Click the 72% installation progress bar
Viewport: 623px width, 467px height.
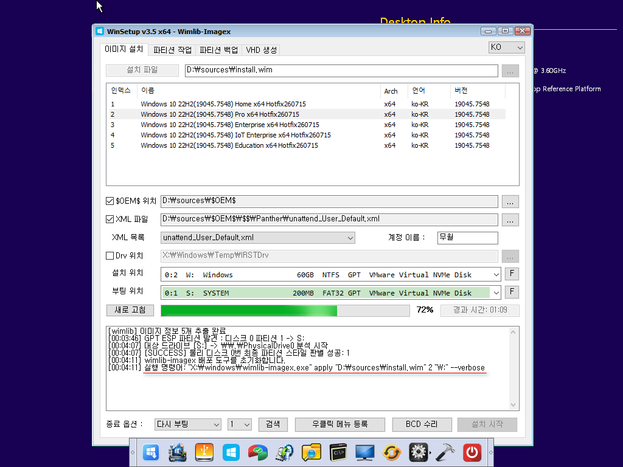tap(285, 311)
